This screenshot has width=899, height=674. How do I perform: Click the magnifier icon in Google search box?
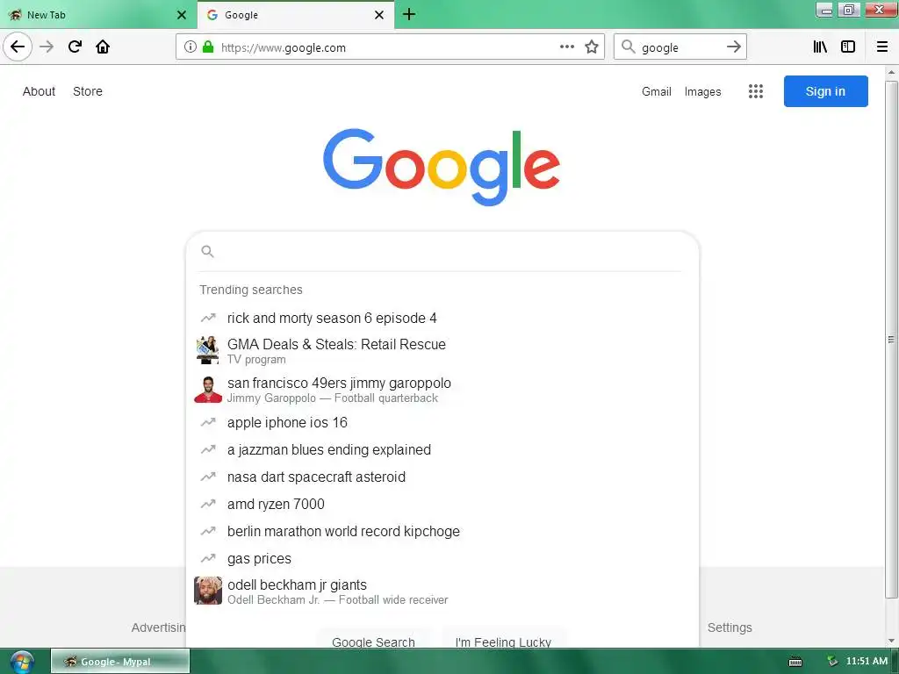(207, 251)
